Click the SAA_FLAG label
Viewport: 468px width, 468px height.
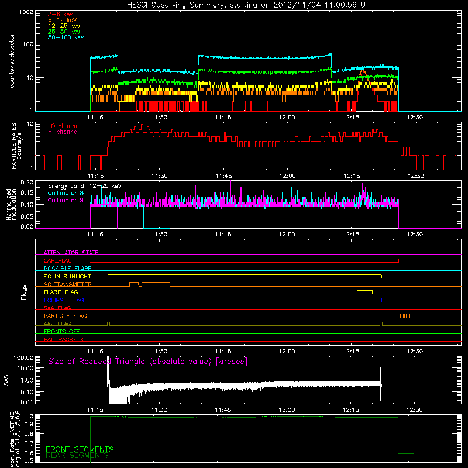(57, 308)
